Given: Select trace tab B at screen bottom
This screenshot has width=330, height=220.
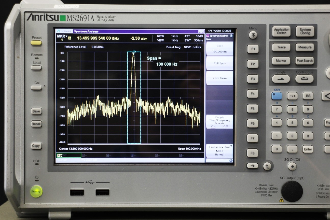Looking at the screenshot, I should tap(84, 155).
